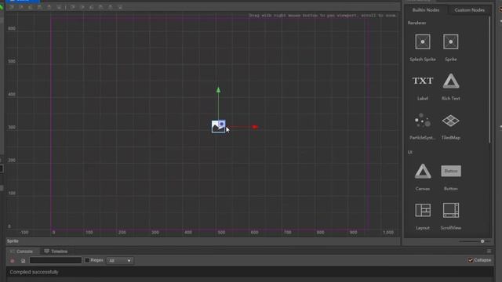Open the console panel menu icon

click(x=489, y=251)
